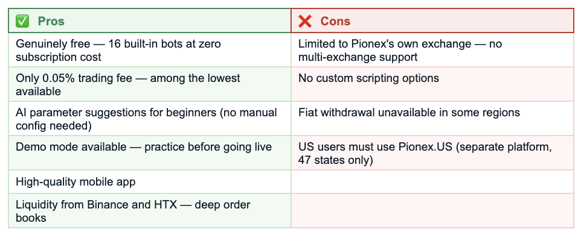
Task: Click the 'Only 0.05% trading fee' cell
Action: click(150, 84)
